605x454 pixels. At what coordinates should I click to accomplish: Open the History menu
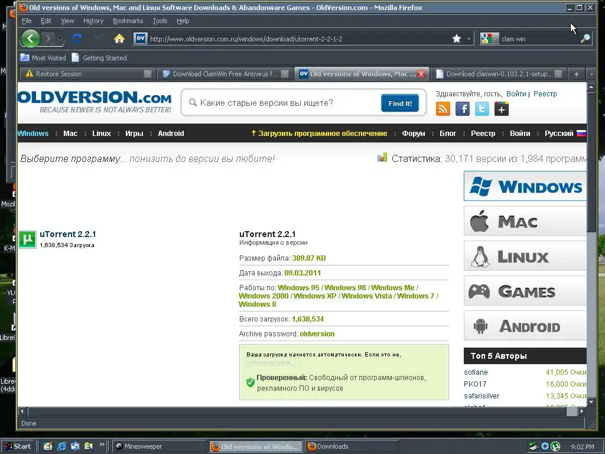(93, 21)
